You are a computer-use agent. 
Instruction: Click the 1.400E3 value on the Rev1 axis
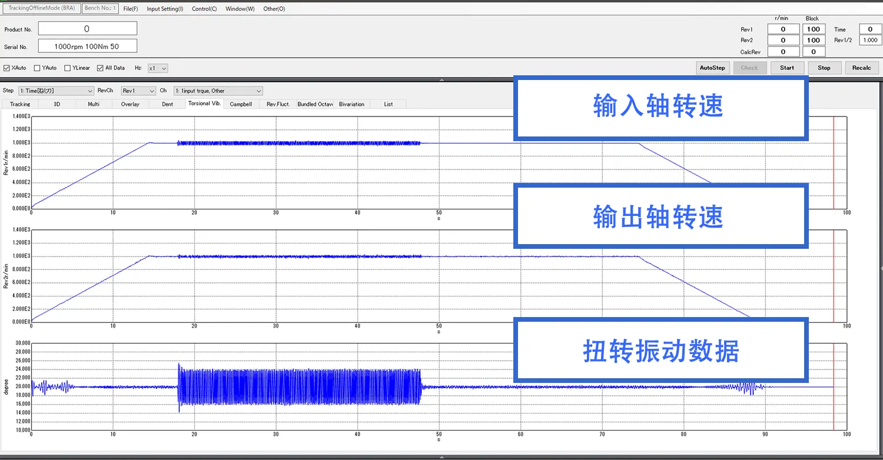coord(21,116)
